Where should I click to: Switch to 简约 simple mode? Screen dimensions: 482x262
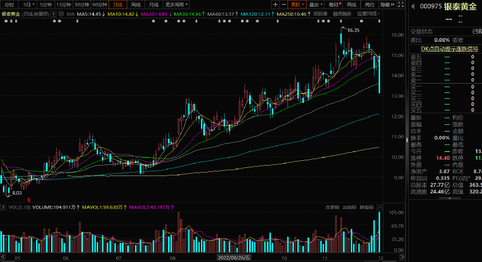point(369,5)
